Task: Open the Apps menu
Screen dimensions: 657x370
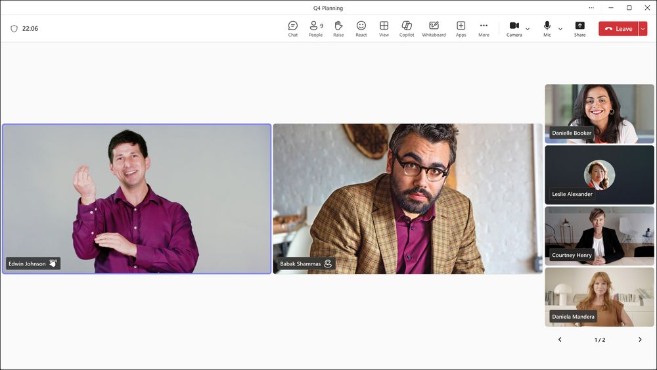Action: click(461, 29)
